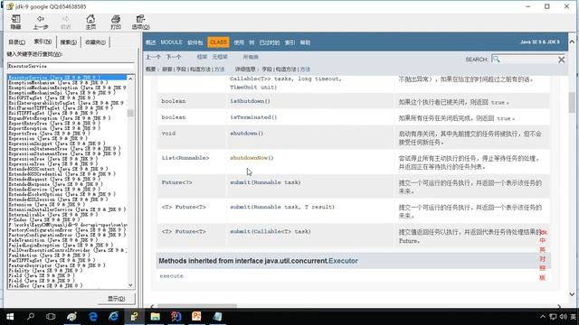579x325 pixels.
Task: Select Externalizable in index list
Action: [x=52, y=215]
